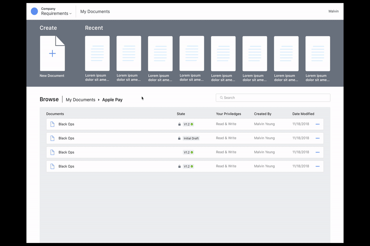370x246 pixels.
Task: Click the New Document label
Action: [x=52, y=76]
